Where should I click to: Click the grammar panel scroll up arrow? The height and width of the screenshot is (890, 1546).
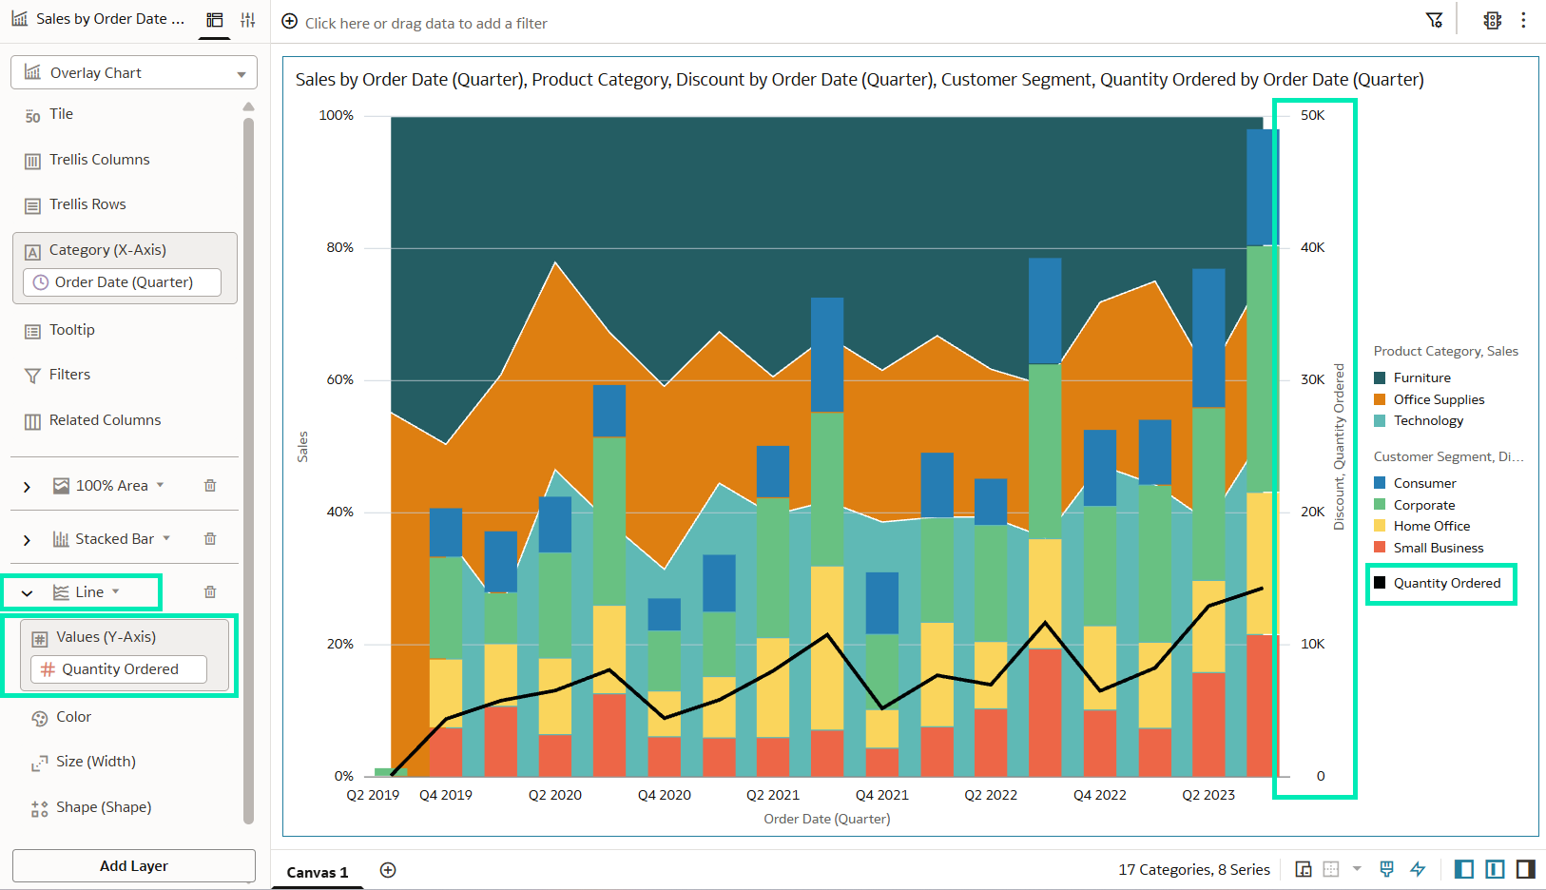249,106
